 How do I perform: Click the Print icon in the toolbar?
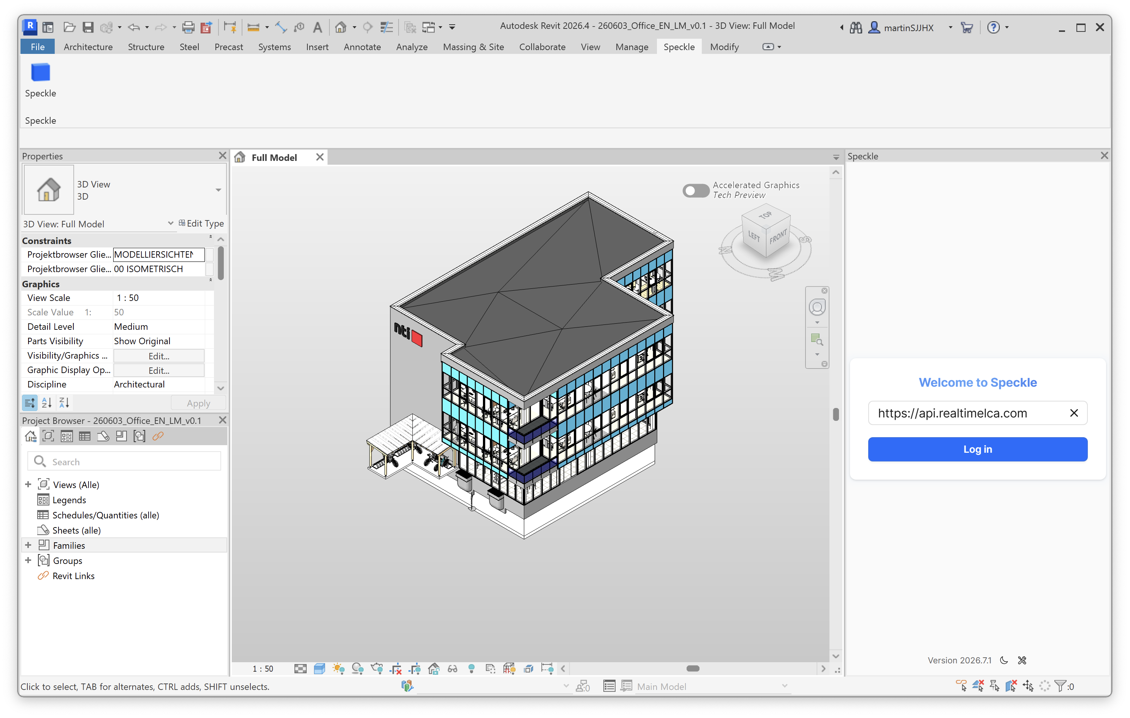[x=188, y=27]
